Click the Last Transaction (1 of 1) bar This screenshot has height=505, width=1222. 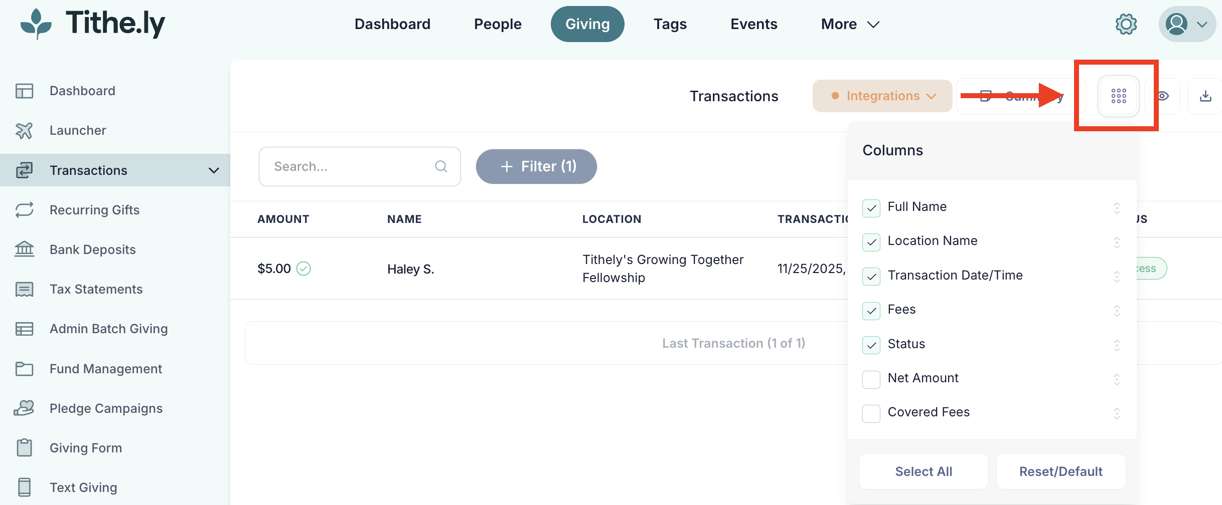click(733, 343)
